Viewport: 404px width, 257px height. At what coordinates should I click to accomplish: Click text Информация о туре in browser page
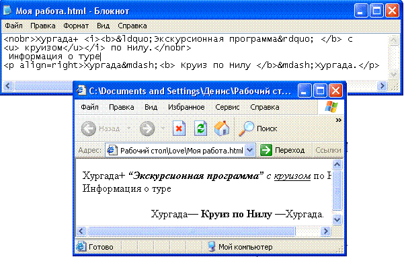tap(127, 188)
